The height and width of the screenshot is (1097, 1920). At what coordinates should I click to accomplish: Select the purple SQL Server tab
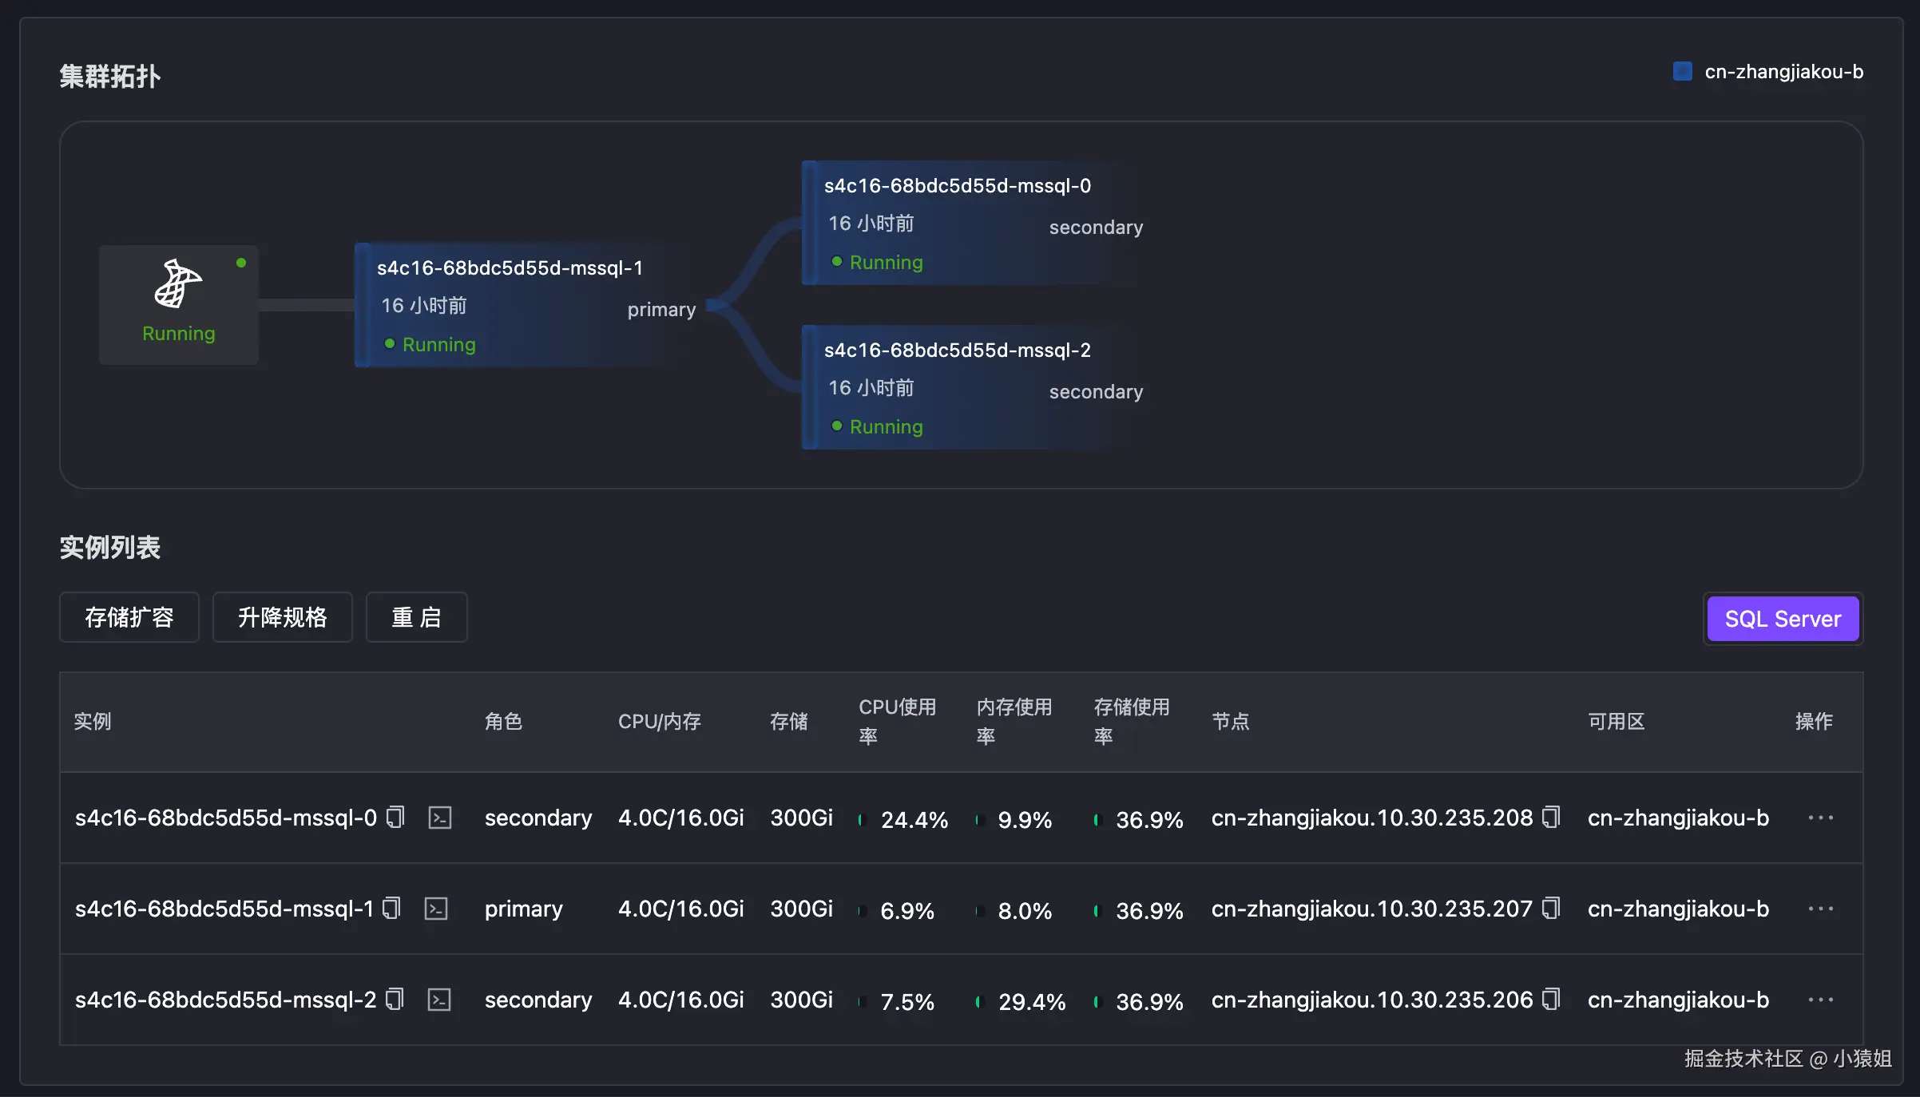click(x=1782, y=619)
